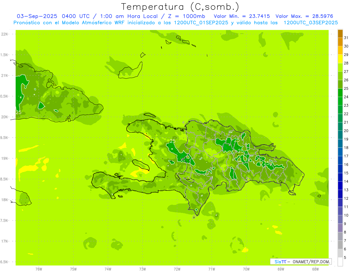The image size is (354, 273).
Task: Click the '26' legend value
Action: click(346, 80)
